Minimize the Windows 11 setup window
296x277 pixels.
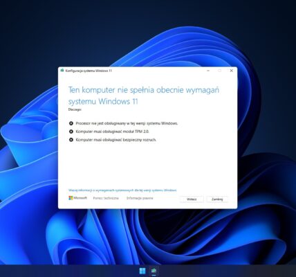tap(208, 71)
